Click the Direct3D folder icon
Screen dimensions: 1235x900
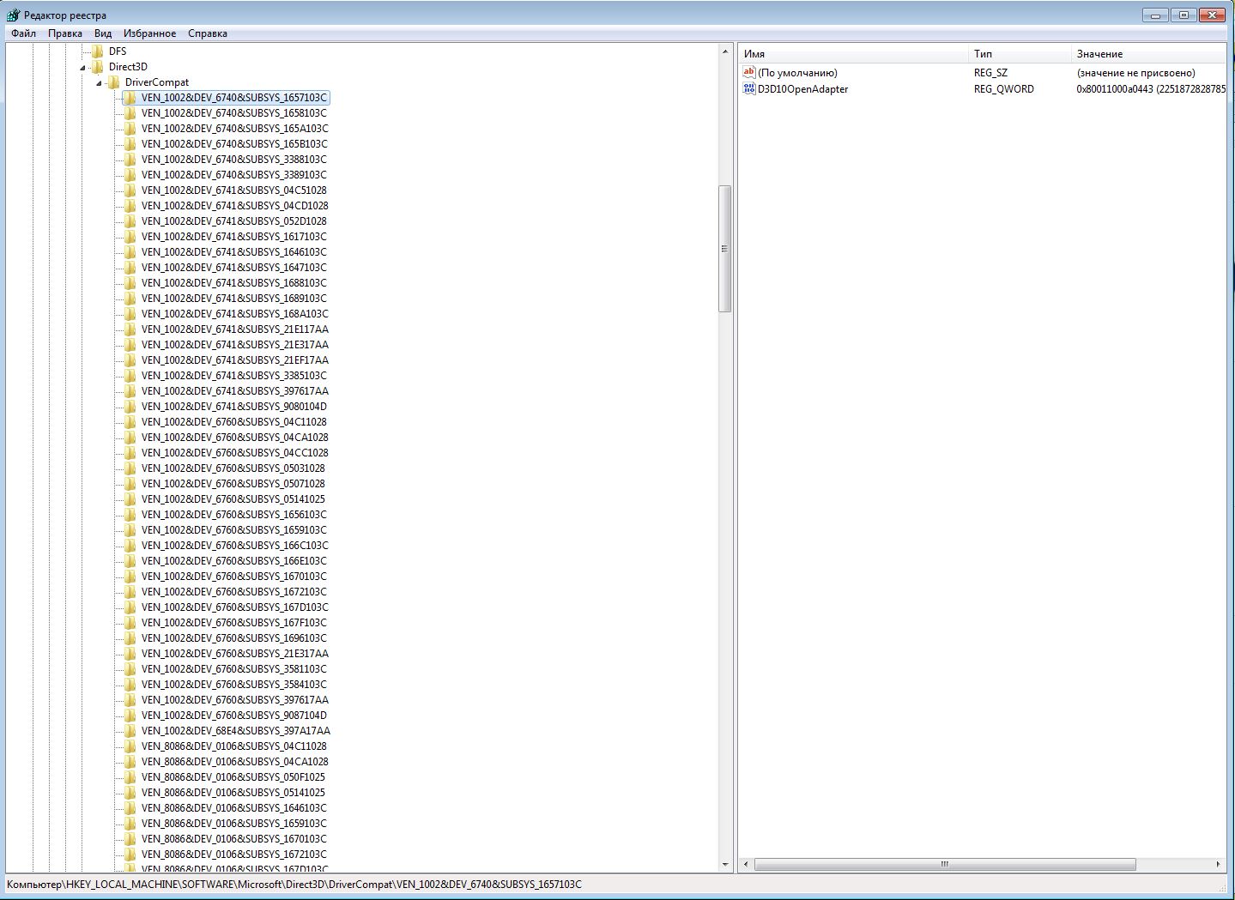point(98,67)
